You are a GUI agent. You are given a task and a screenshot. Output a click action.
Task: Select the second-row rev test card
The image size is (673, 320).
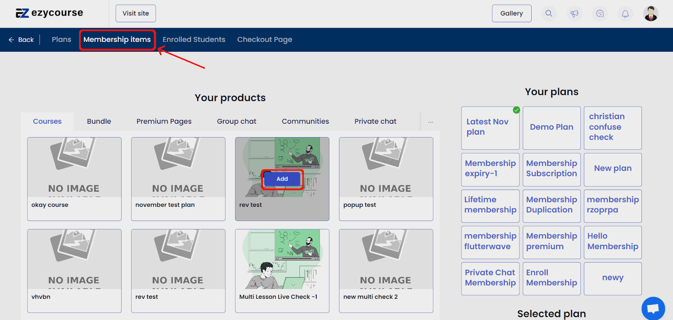point(178,271)
